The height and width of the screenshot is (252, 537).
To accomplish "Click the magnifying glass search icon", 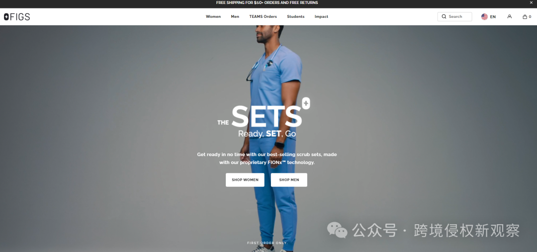I will [x=444, y=16].
